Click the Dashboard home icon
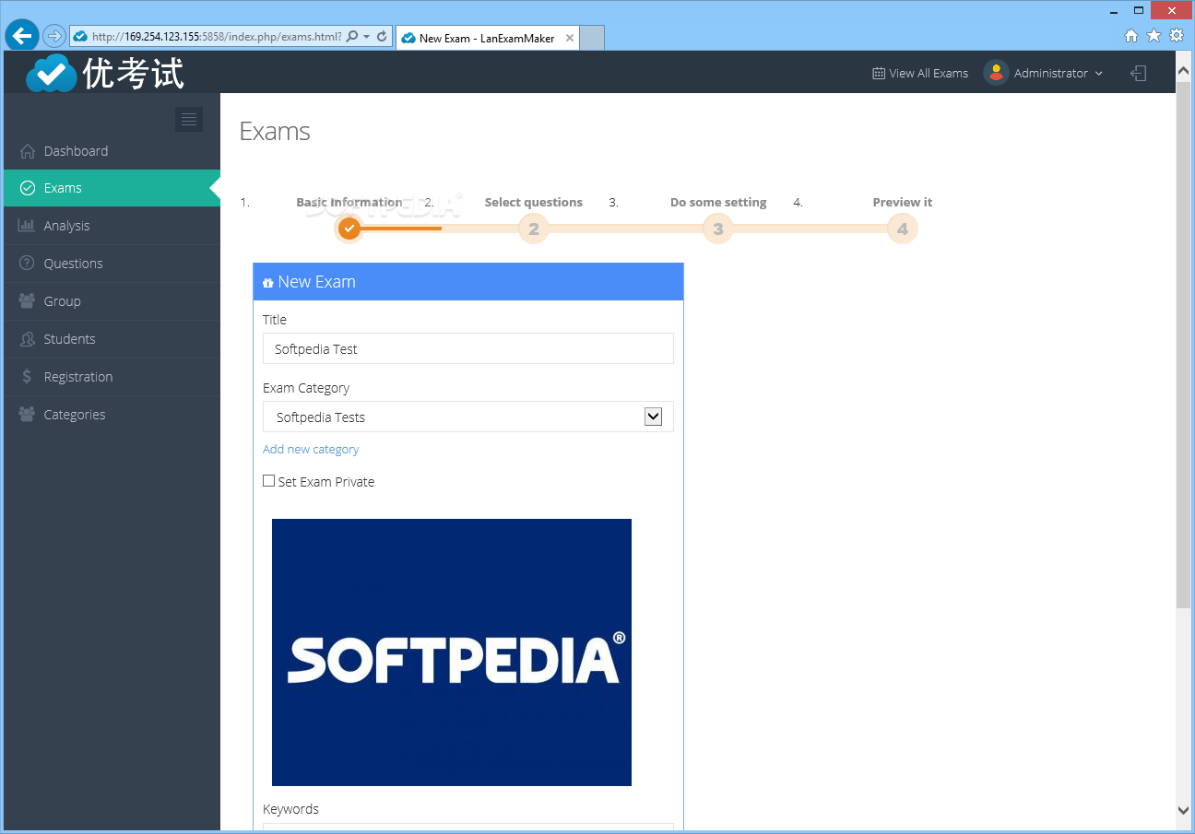Image resolution: width=1195 pixels, height=834 pixels. click(x=28, y=151)
